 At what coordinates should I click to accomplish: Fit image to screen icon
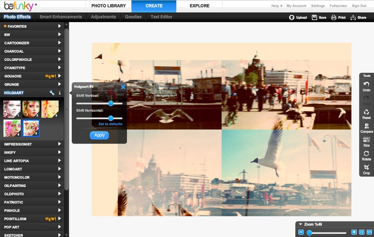pyautogui.click(x=361, y=232)
